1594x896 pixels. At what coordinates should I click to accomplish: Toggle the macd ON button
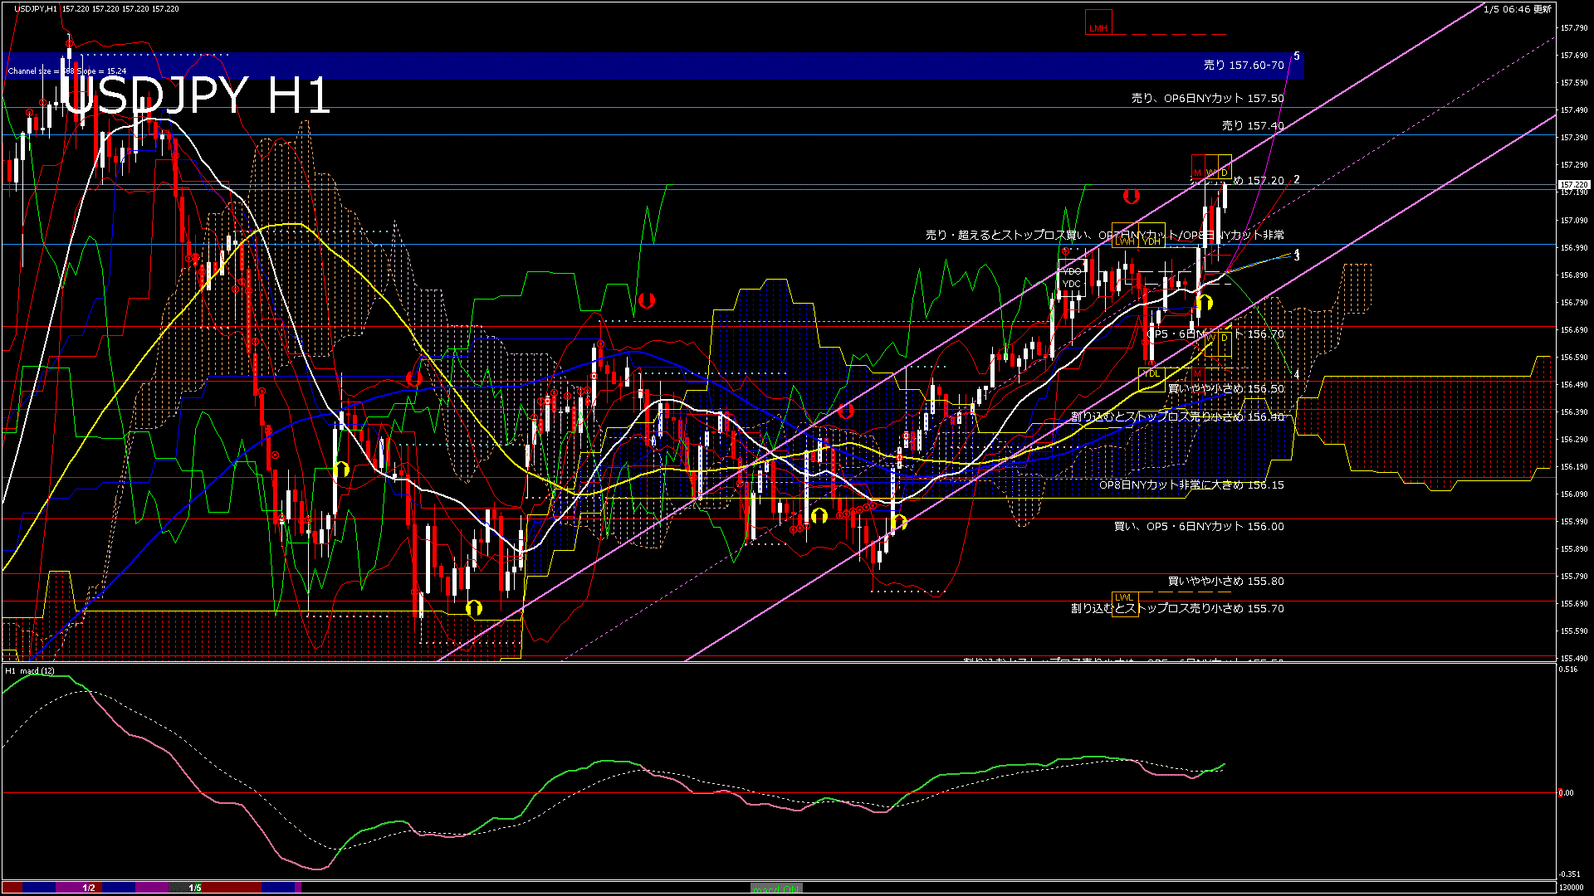[776, 889]
